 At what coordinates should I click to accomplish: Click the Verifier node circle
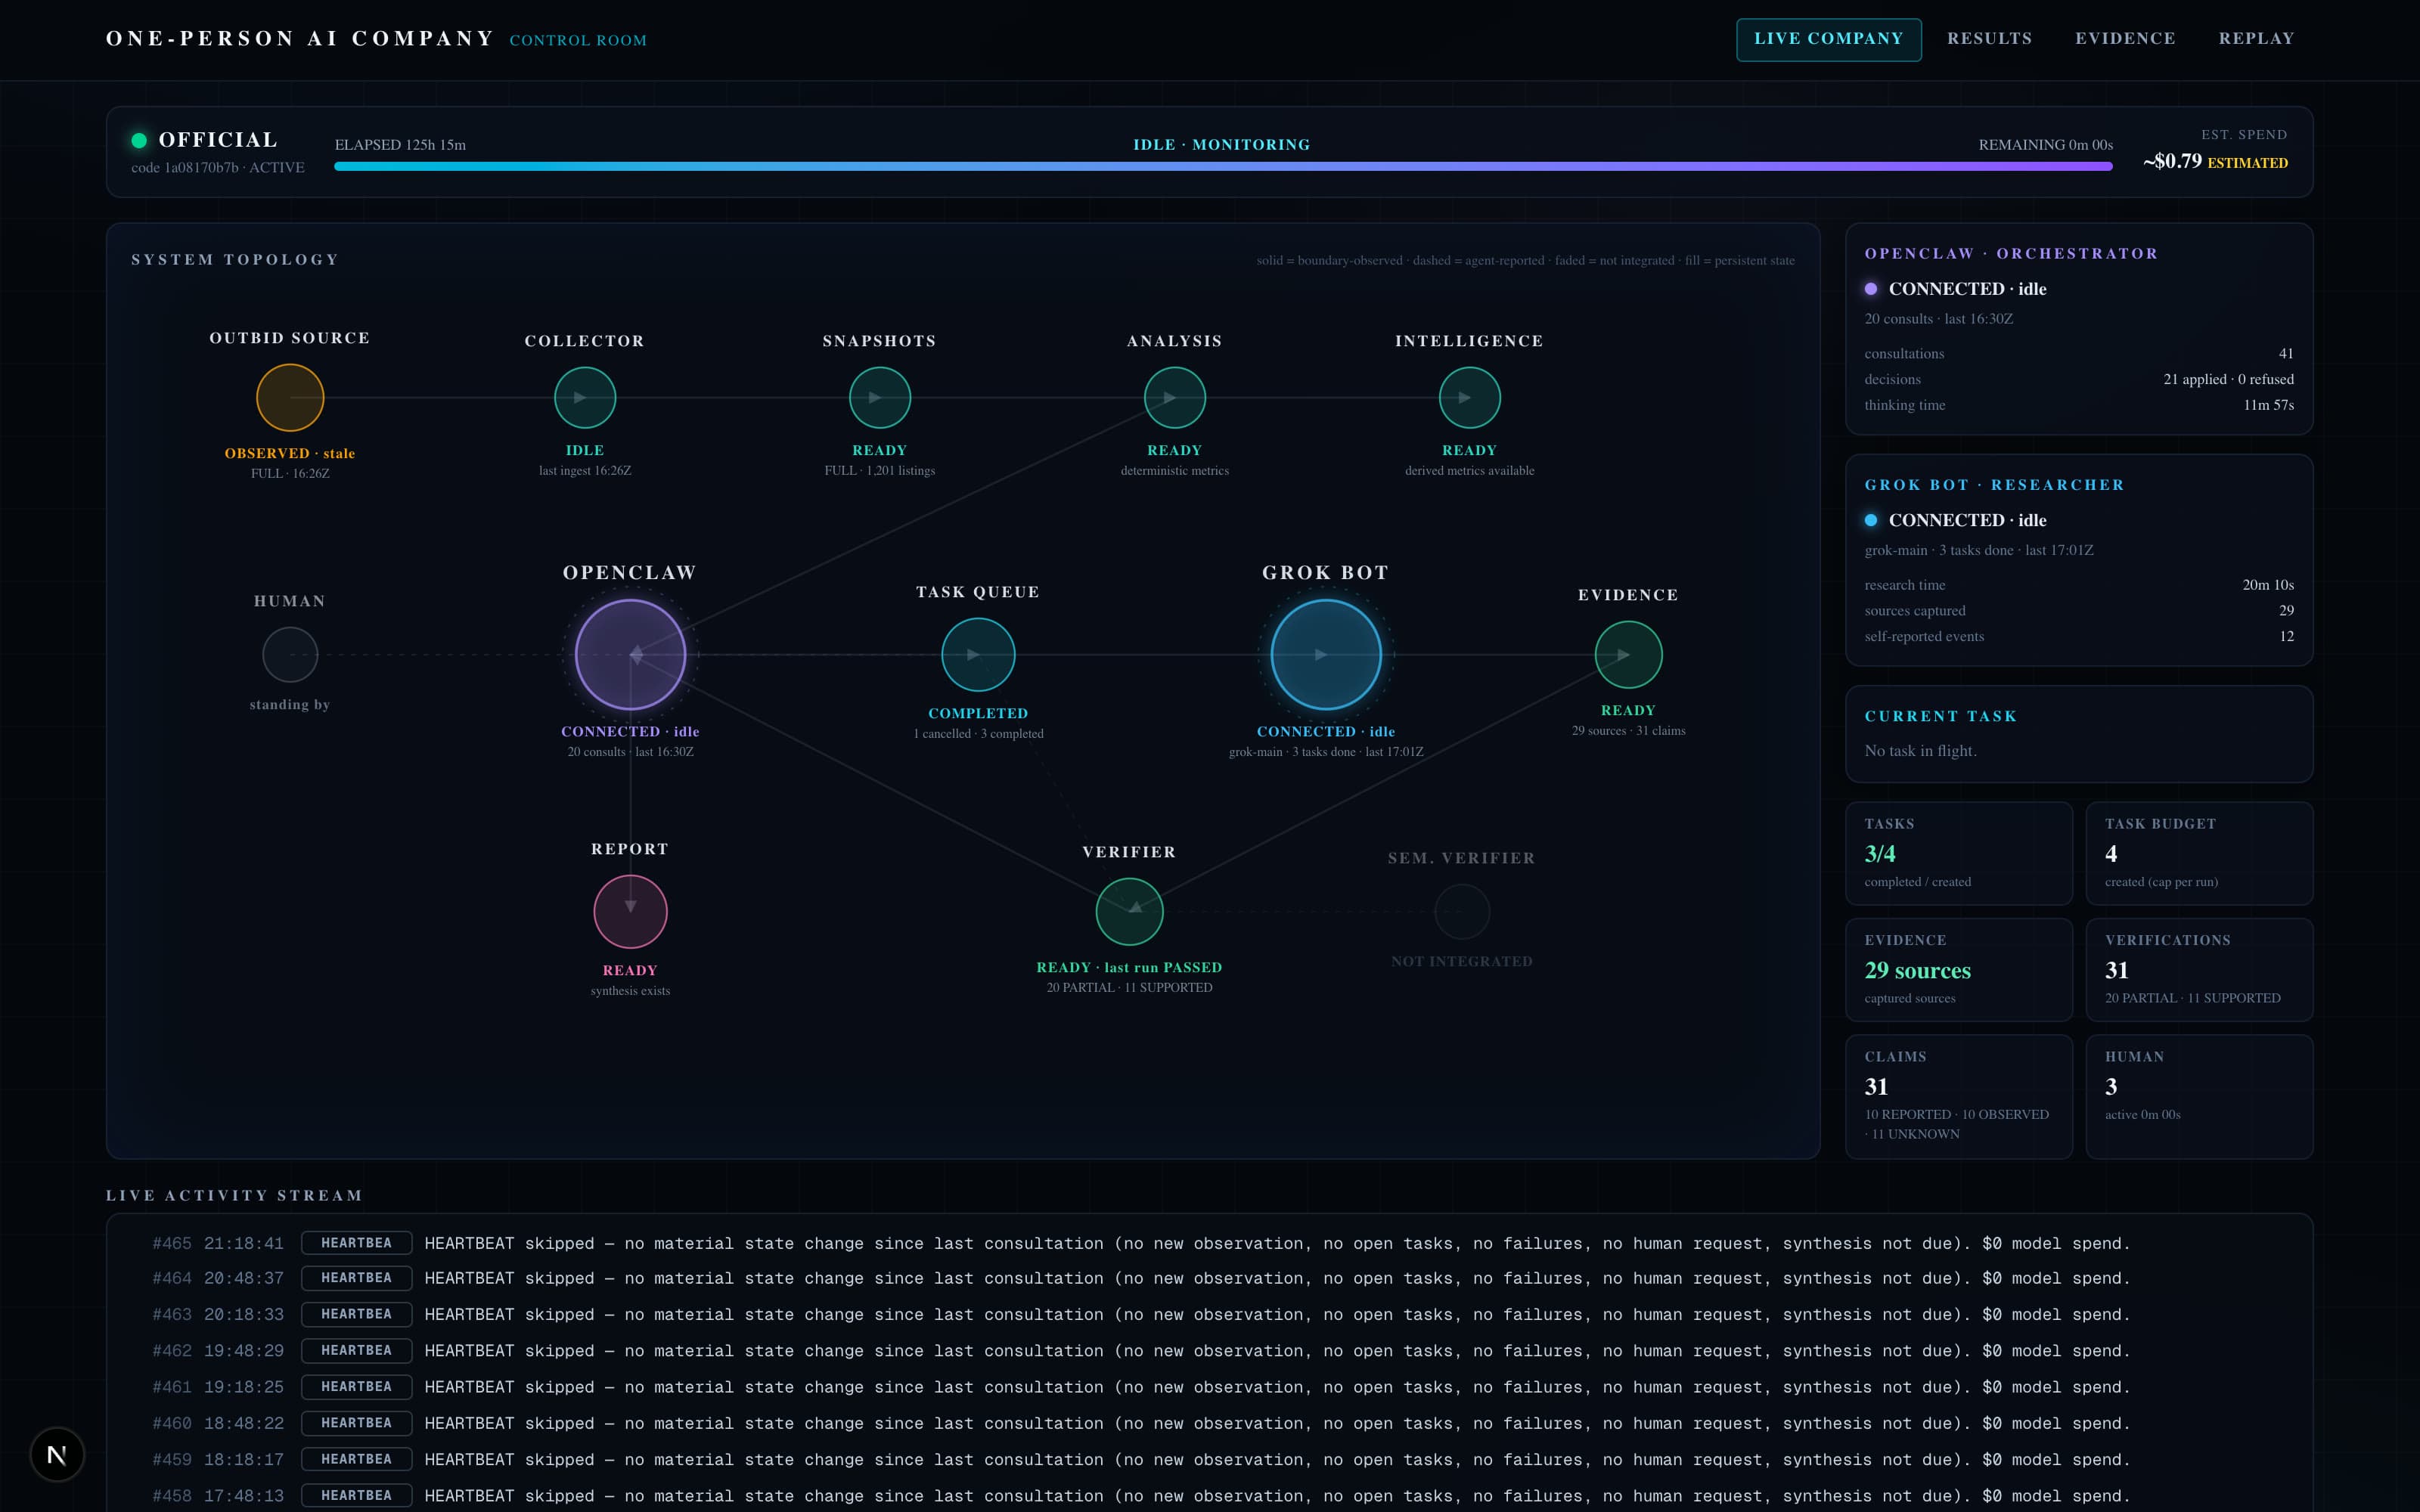pyautogui.click(x=1129, y=911)
